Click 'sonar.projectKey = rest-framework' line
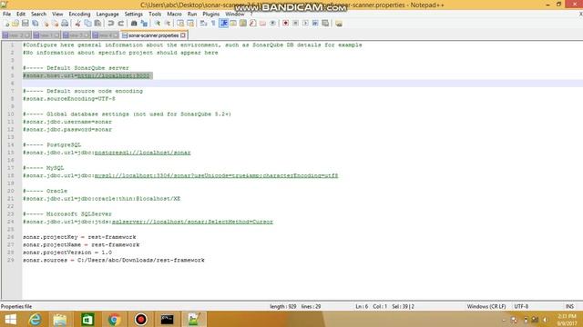The height and width of the screenshot is (327, 583). pos(79,237)
